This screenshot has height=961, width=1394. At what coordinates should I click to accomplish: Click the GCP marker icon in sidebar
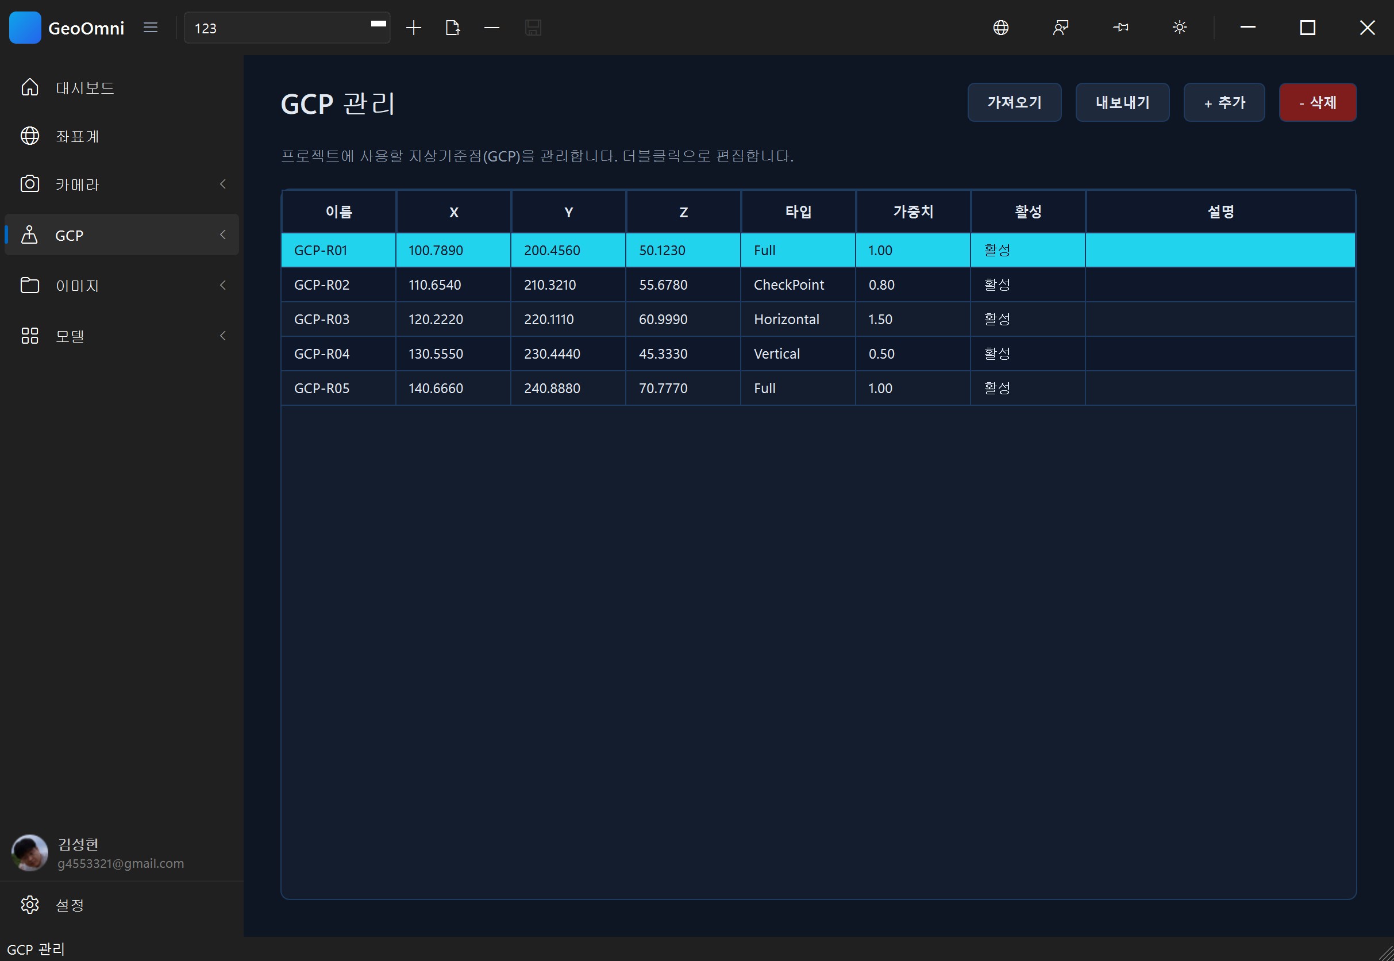tap(29, 235)
